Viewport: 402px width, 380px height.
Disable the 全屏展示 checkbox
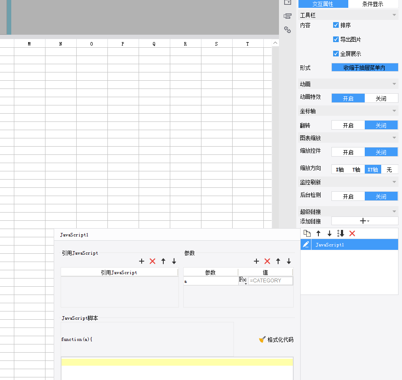tap(336, 54)
